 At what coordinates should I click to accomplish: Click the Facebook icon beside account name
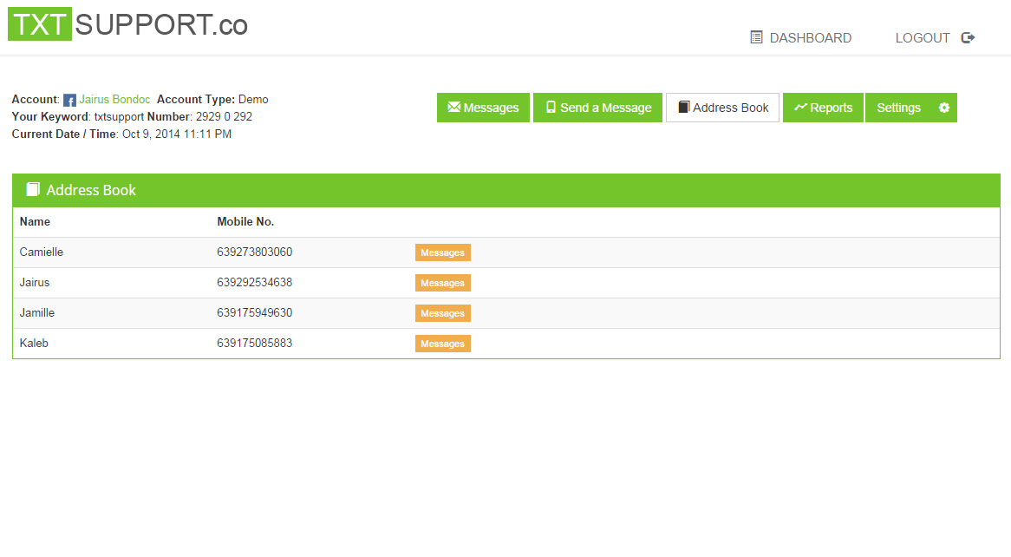(x=70, y=101)
